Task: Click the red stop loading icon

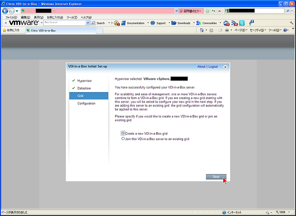Action: (220, 11)
